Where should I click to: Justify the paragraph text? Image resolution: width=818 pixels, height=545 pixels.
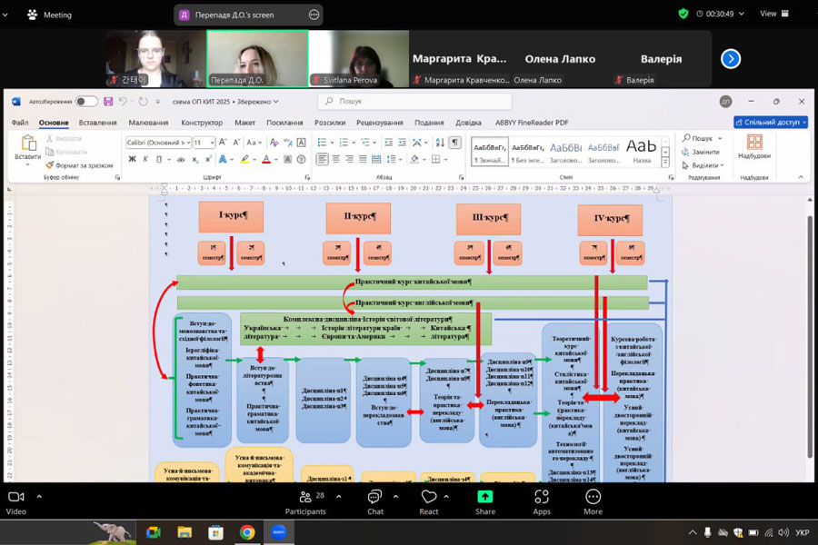363,159
